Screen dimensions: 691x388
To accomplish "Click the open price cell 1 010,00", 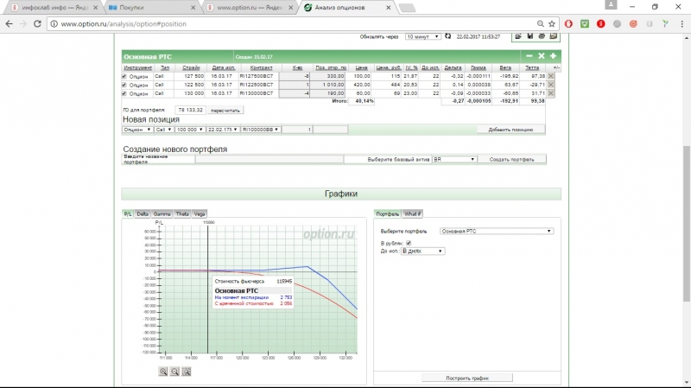I will (327, 85).
